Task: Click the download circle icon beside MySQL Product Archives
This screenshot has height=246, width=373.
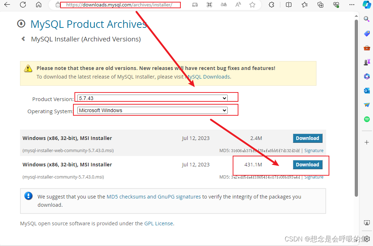Action: 21,24
